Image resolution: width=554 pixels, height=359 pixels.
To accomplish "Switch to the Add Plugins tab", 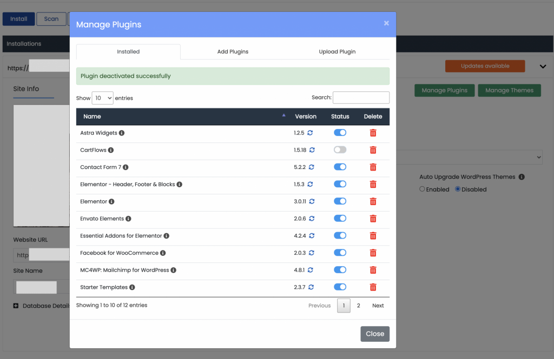I will (x=233, y=52).
